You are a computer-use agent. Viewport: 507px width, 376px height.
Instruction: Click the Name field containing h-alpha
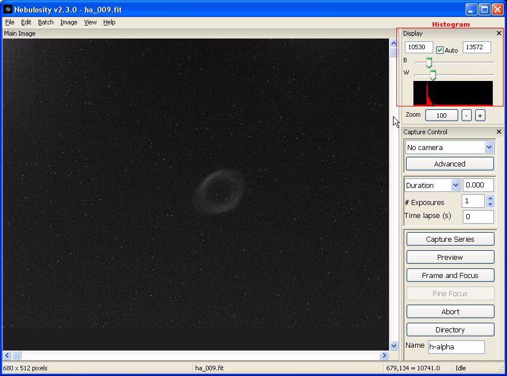point(456,347)
